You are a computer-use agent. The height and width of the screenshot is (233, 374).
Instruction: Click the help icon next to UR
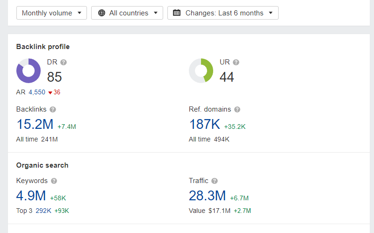tap(236, 62)
